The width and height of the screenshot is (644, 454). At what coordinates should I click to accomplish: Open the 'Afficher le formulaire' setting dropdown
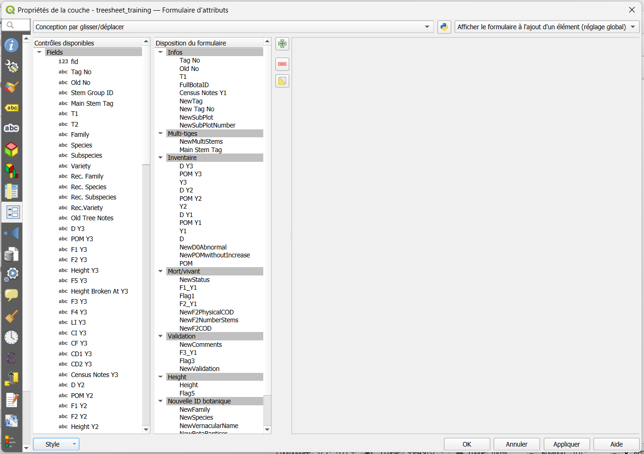[x=547, y=27]
